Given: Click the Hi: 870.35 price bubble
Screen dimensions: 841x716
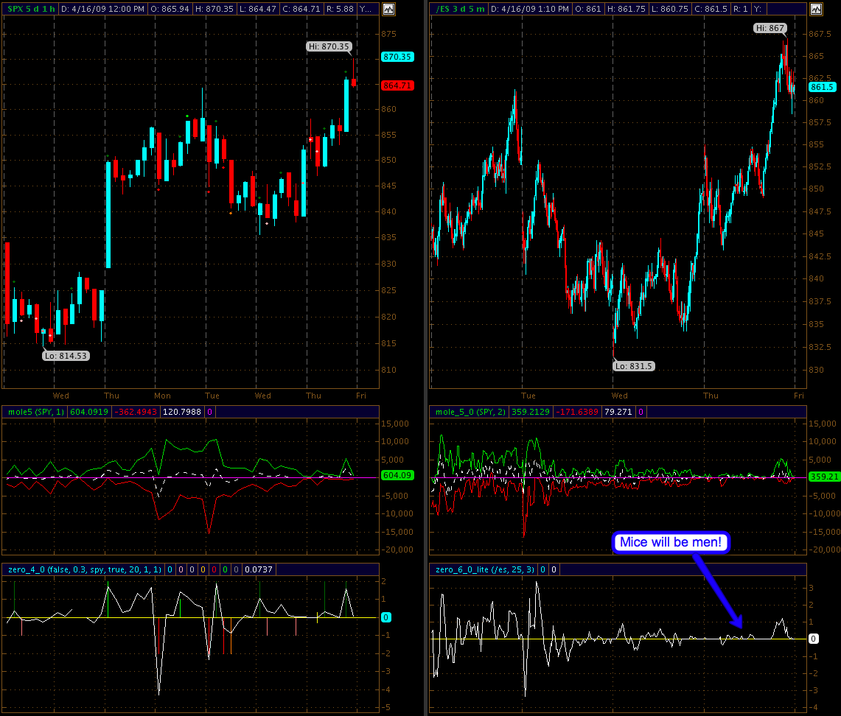Looking at the screenshot, I should click(329, 46).
